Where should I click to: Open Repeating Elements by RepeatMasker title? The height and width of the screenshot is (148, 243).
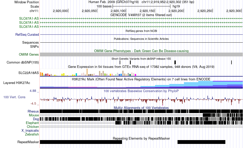click(x=141, y=138)
